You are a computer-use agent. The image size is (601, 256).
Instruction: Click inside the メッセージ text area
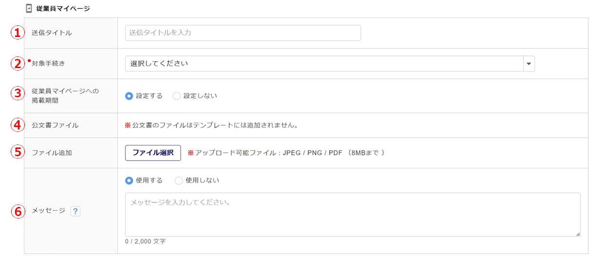point(352,215)
